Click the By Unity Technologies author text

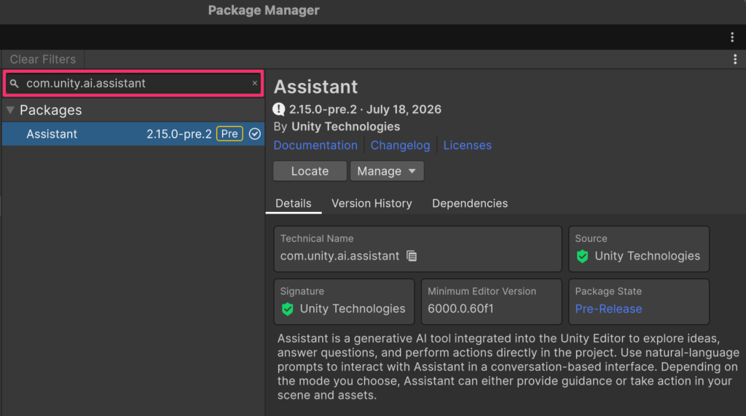[337, 127]
